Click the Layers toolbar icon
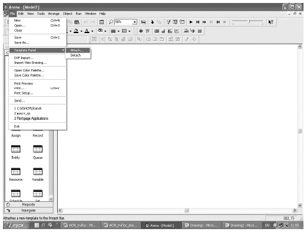 tap(144, 22)
